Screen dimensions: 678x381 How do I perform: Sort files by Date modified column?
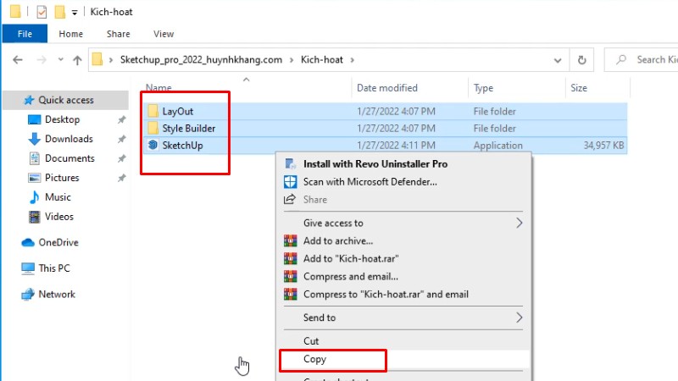(389, 88)
